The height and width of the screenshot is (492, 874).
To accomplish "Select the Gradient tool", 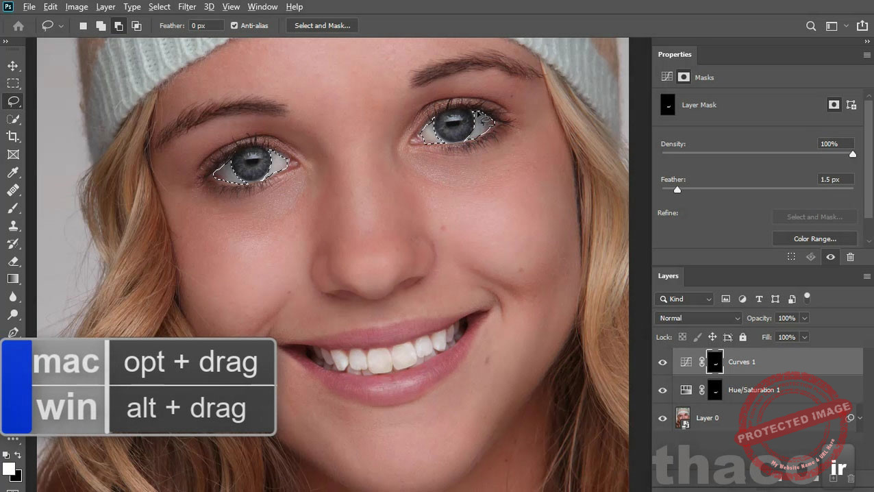I will pyautogui.click(x=14, y=278).
